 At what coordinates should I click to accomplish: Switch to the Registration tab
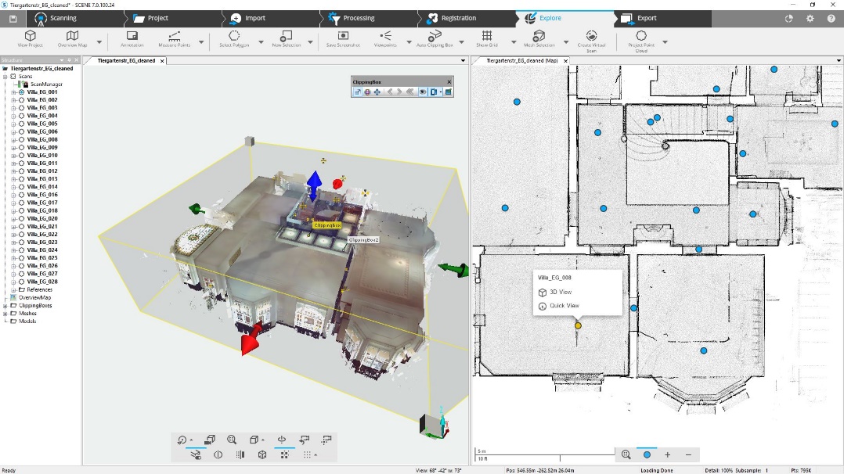pyautogui.click(x=452, y=18)
